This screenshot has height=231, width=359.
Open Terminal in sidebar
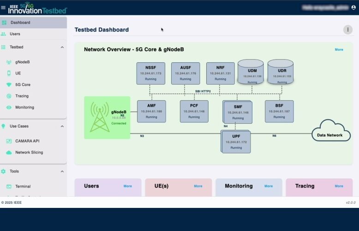(33, 186)
